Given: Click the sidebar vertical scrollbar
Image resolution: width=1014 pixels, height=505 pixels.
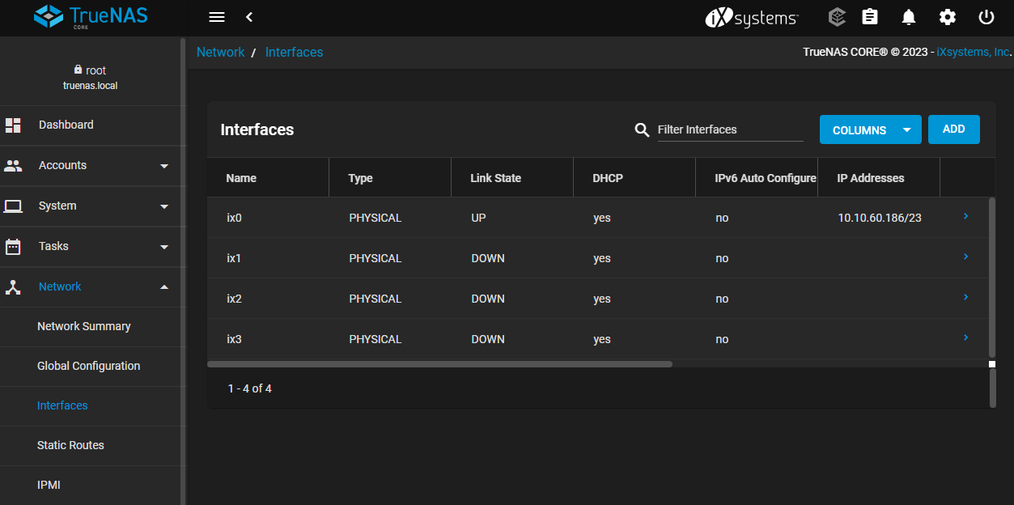Looking at the screenshot, I should click(183, 271).
